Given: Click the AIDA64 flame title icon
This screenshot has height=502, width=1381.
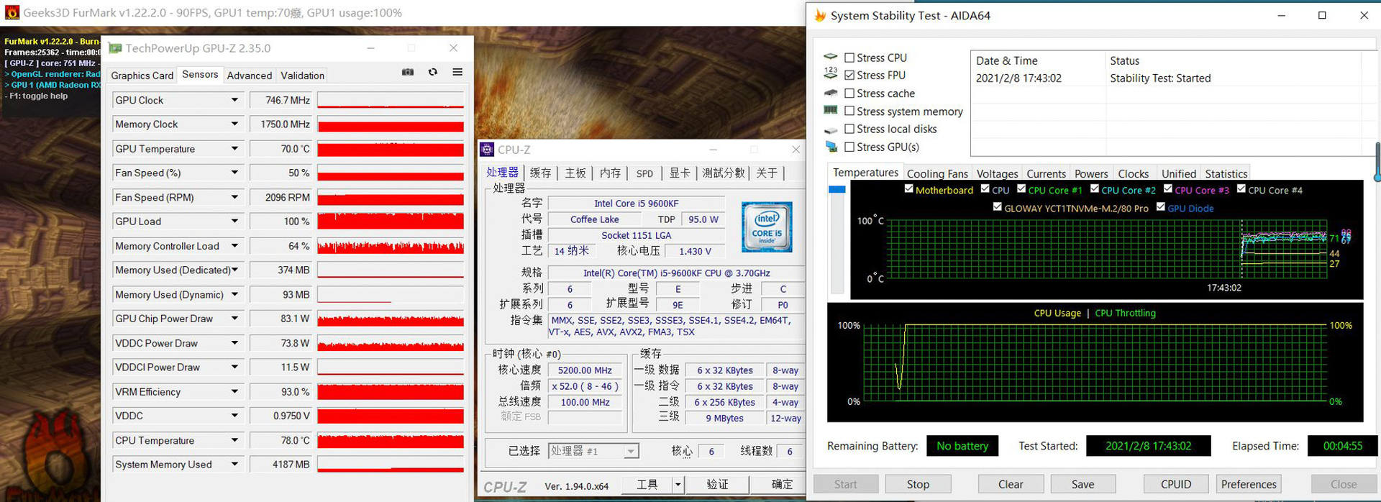Looking at the screenshot, I should click(820, 15).
